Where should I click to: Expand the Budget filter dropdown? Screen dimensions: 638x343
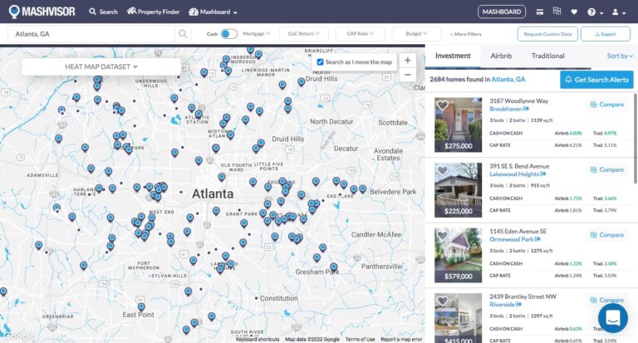[417, 34]
